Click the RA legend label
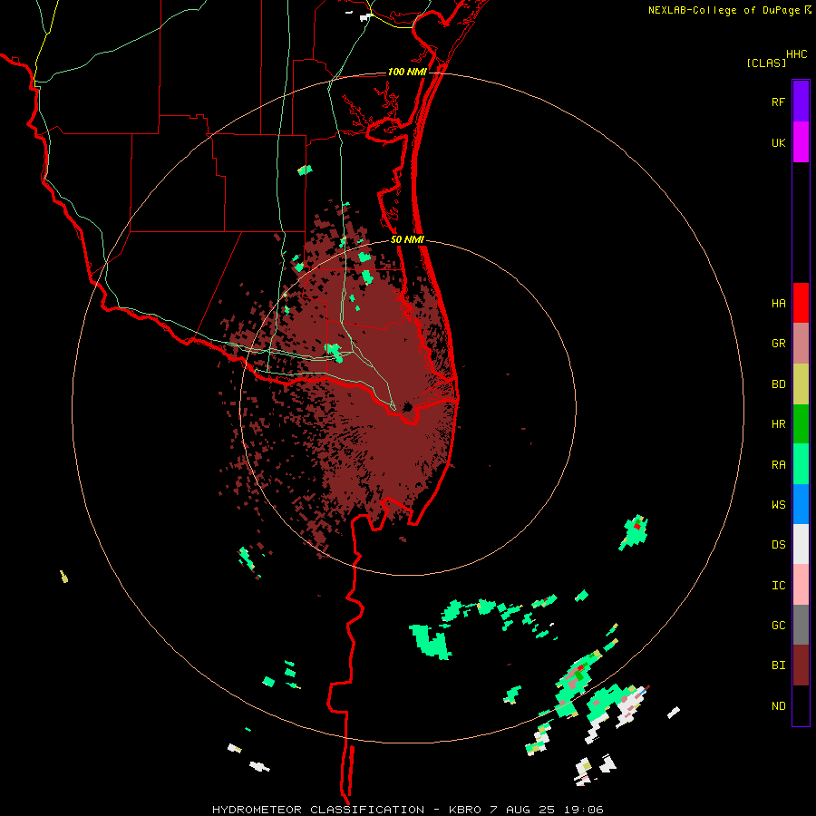This screenshot has width=816, height=816. (778, 465)
